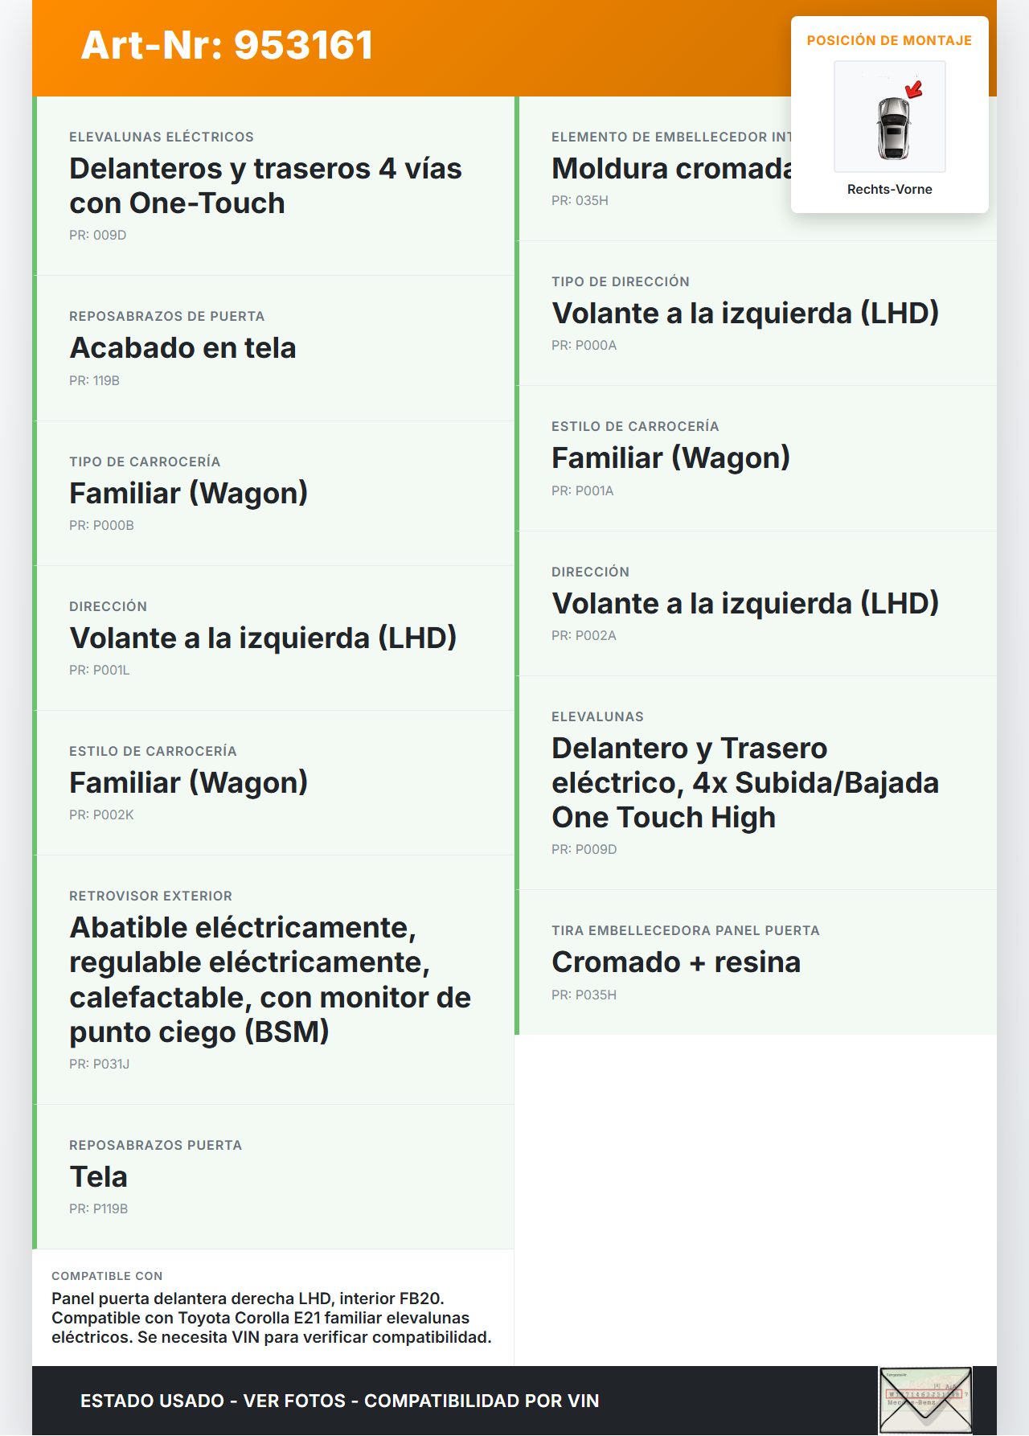Click the red arrow on the mounting diagram
The image size is (1029, 1436).
coord(914,88)
